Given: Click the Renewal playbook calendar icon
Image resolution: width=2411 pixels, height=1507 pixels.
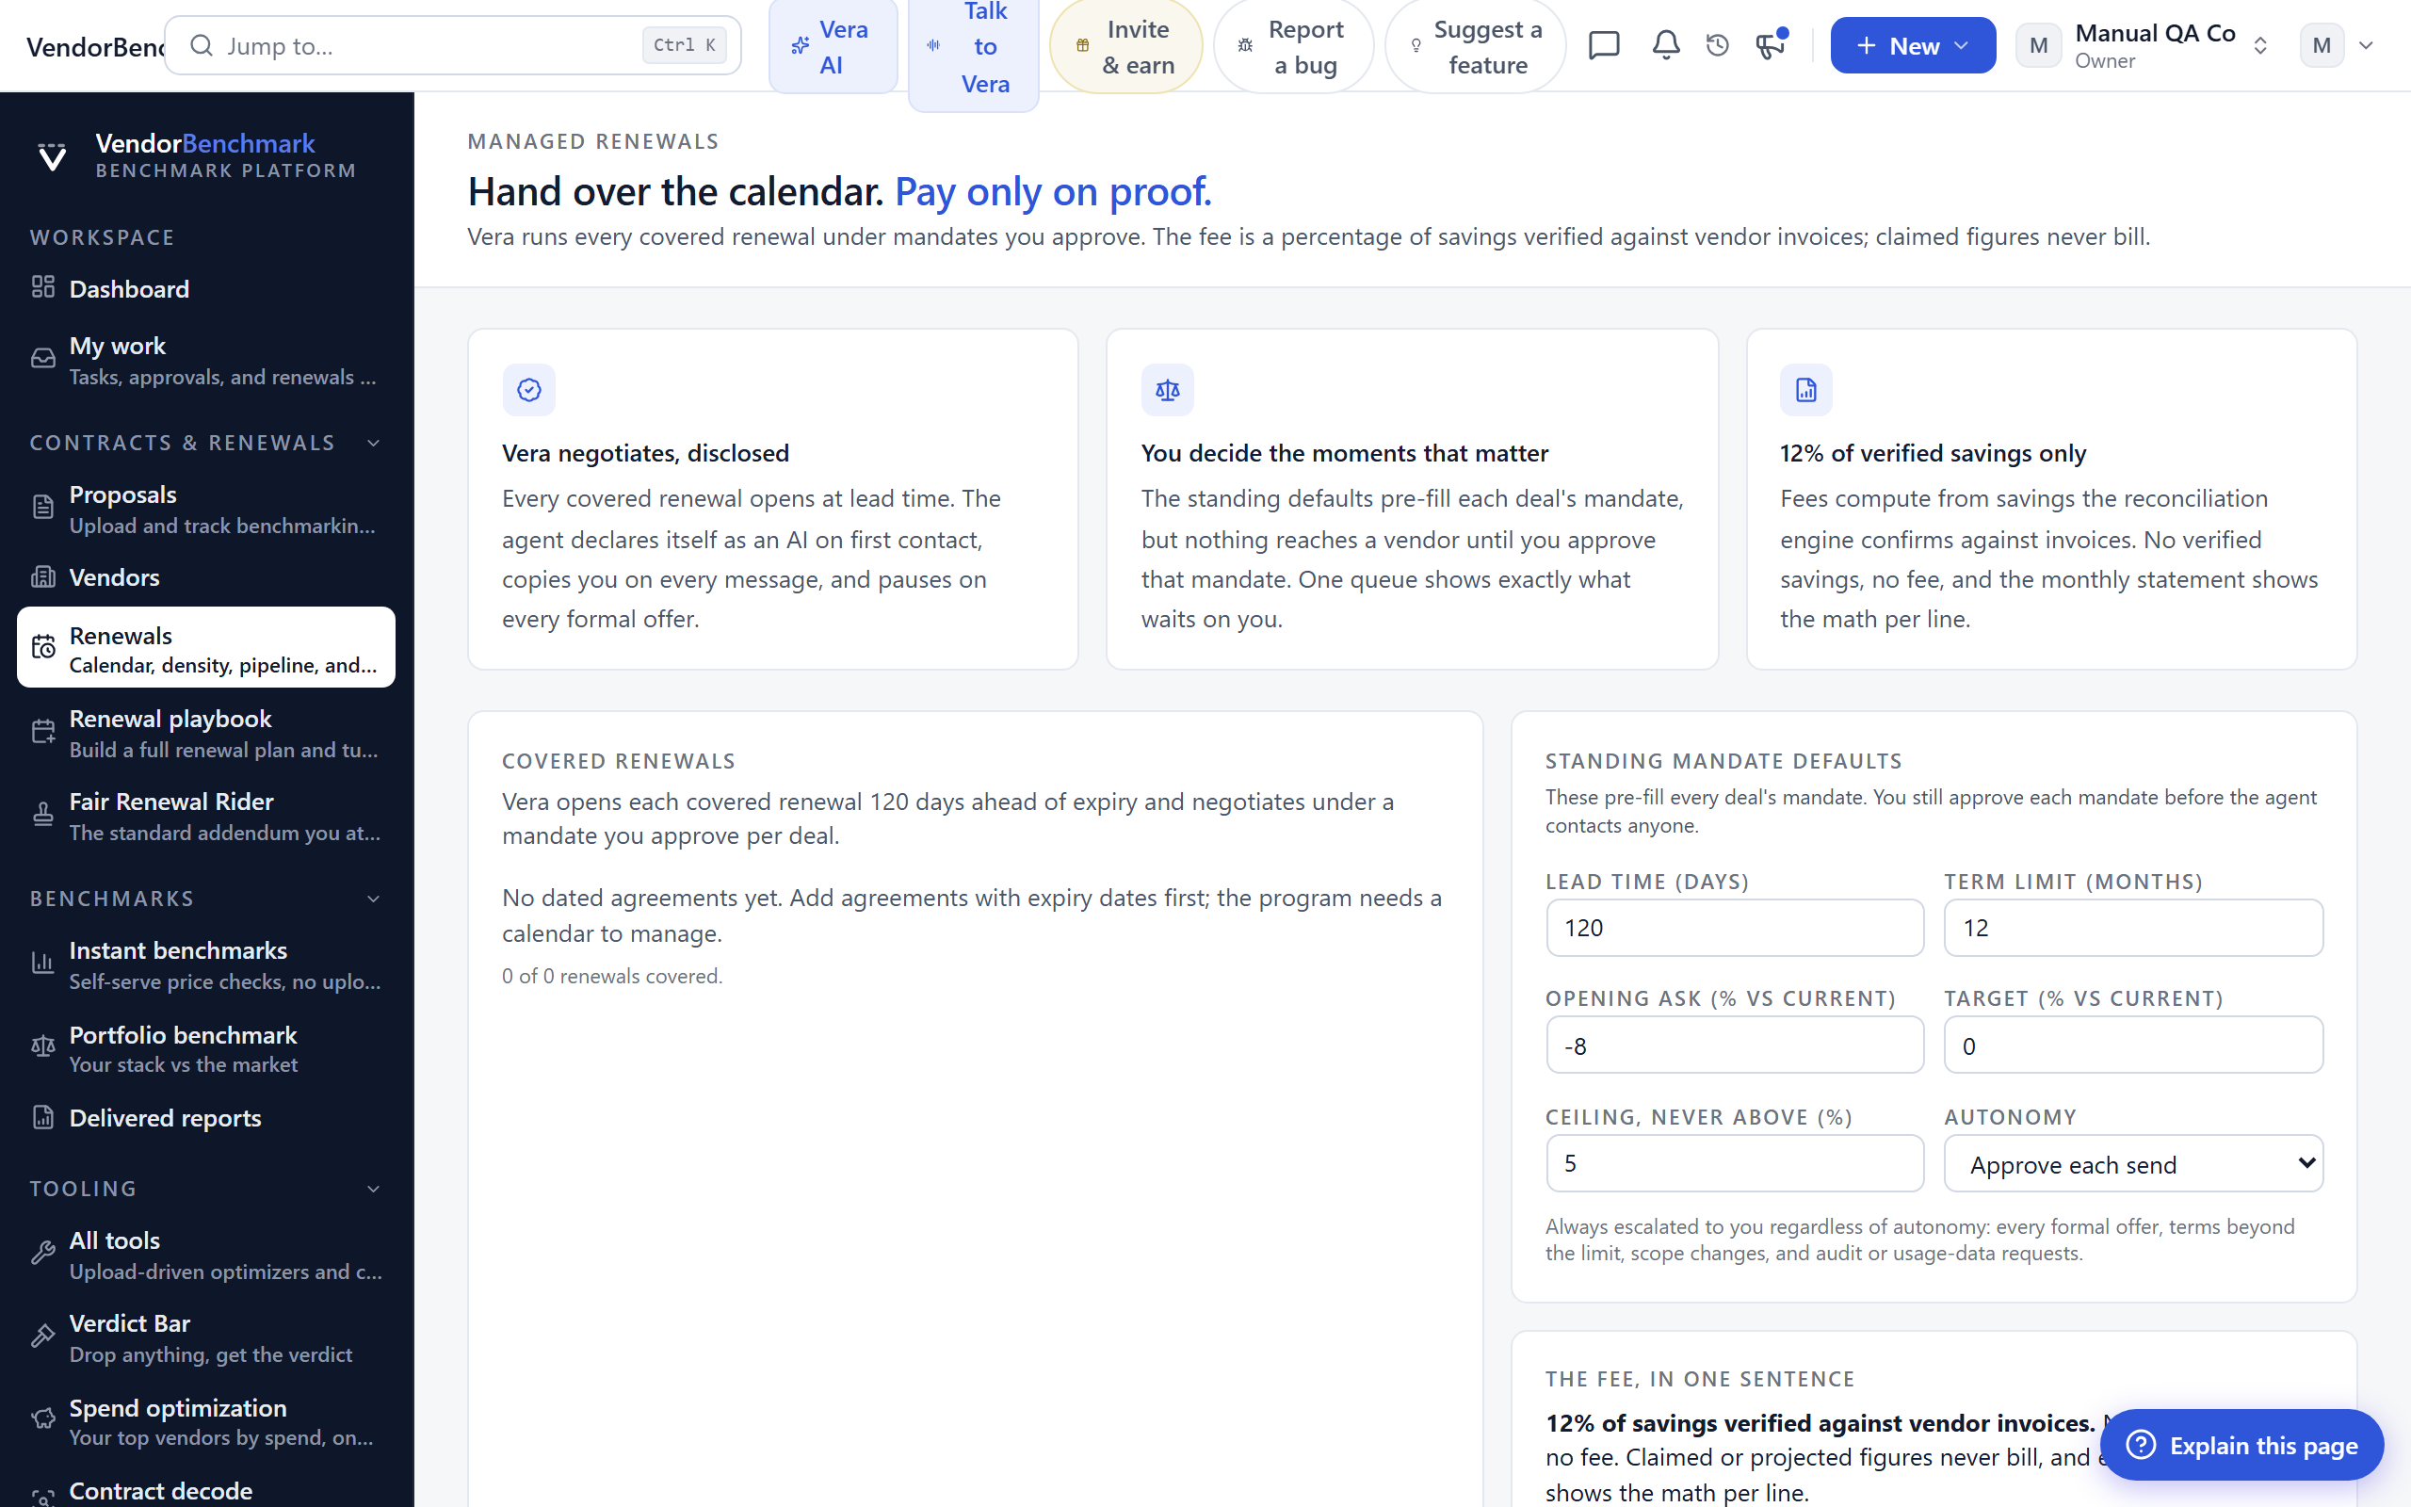Looking at the screenshot, I should pos(42,733).
